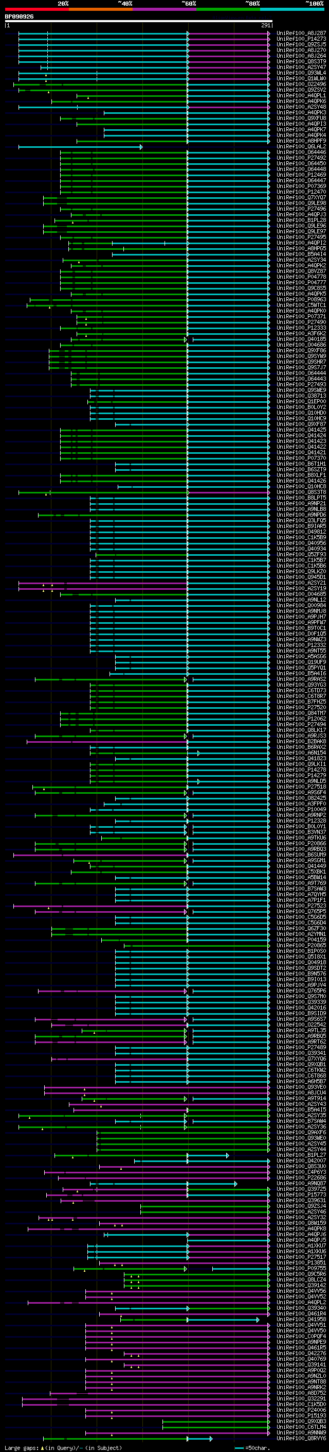The width and height of the screenshot is (329, 1452).
Task: Open hit UniRef100_Q9XFU8
Action: click(301, 118)
